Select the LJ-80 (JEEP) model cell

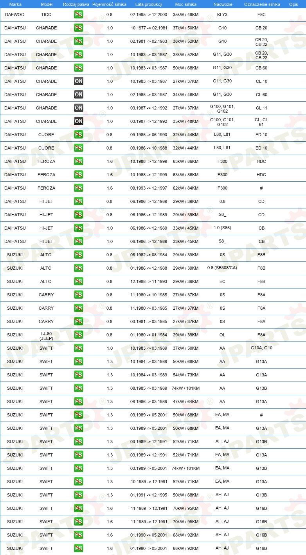(46, 336)
